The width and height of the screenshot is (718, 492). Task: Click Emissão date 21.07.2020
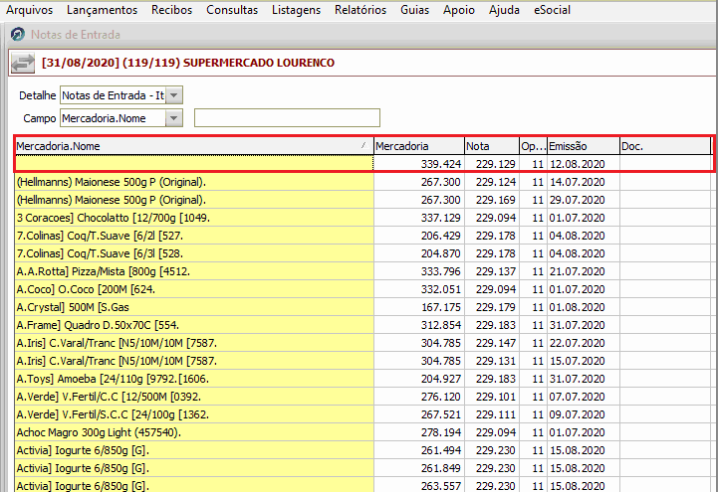click(x=578, y=271)
